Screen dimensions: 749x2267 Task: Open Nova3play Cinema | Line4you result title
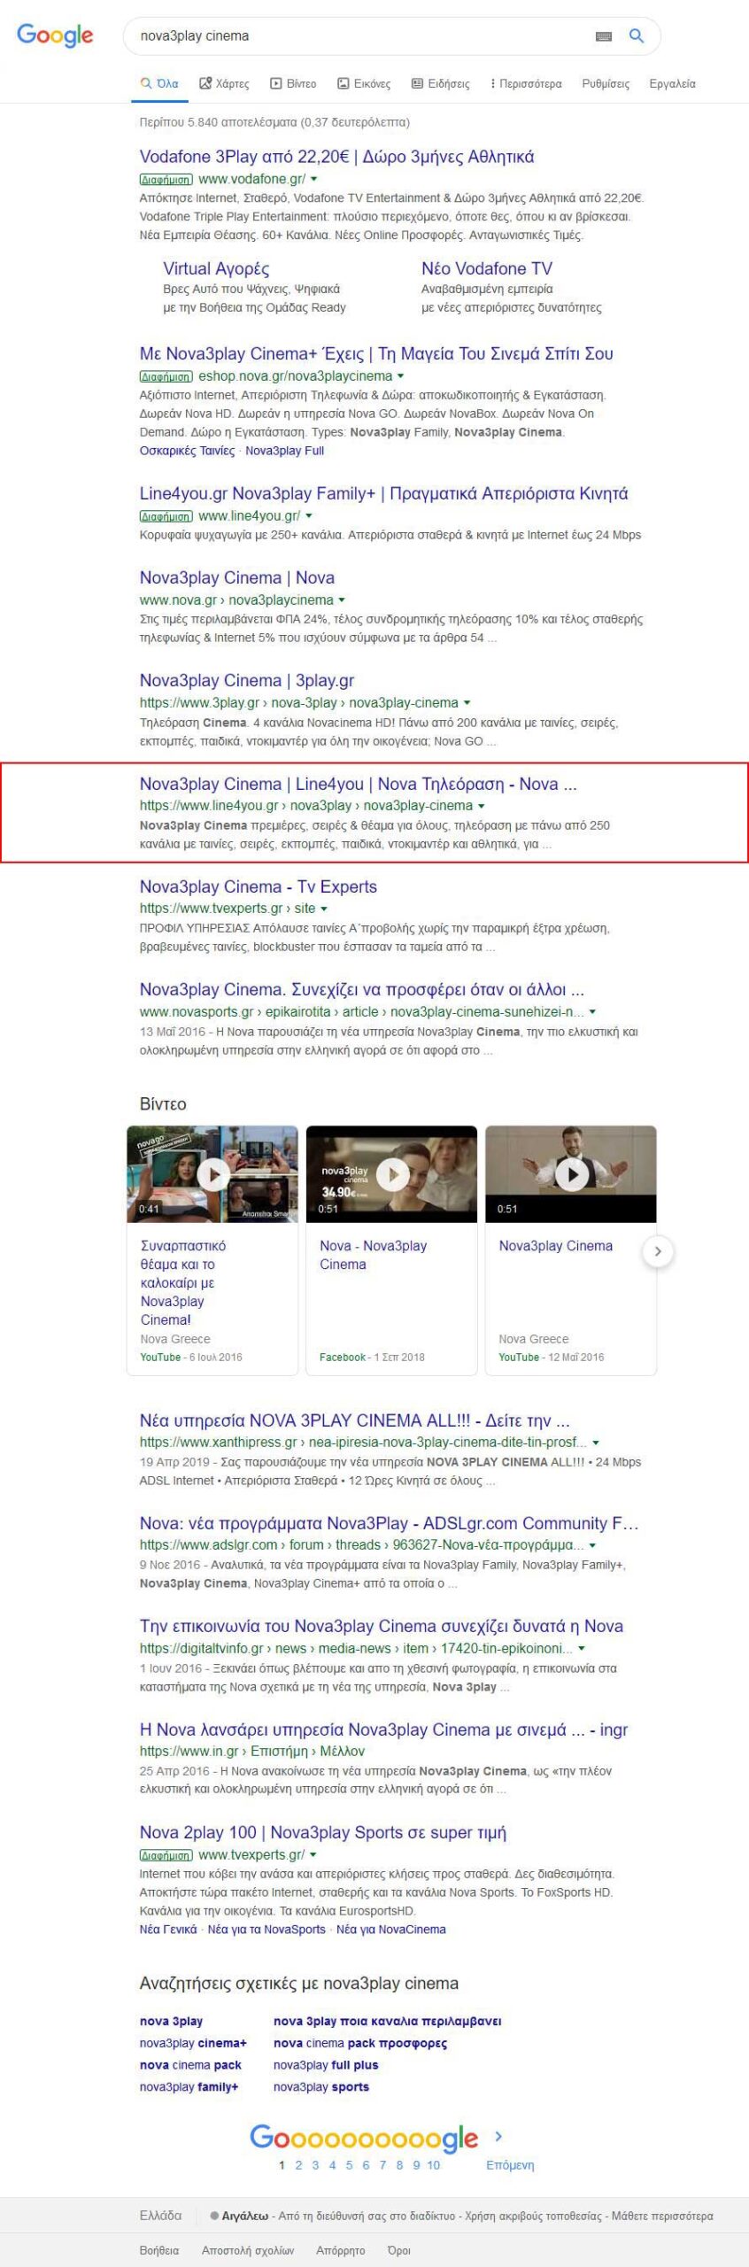[x=358, y=784]
